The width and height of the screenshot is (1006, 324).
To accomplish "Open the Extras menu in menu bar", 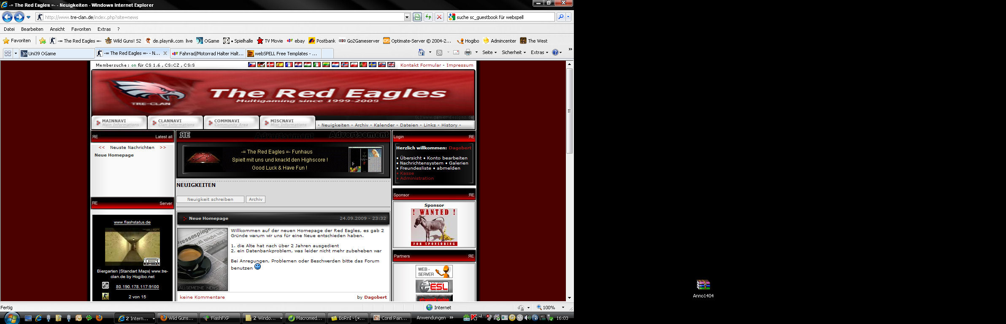I will click(x=104, y=29).
